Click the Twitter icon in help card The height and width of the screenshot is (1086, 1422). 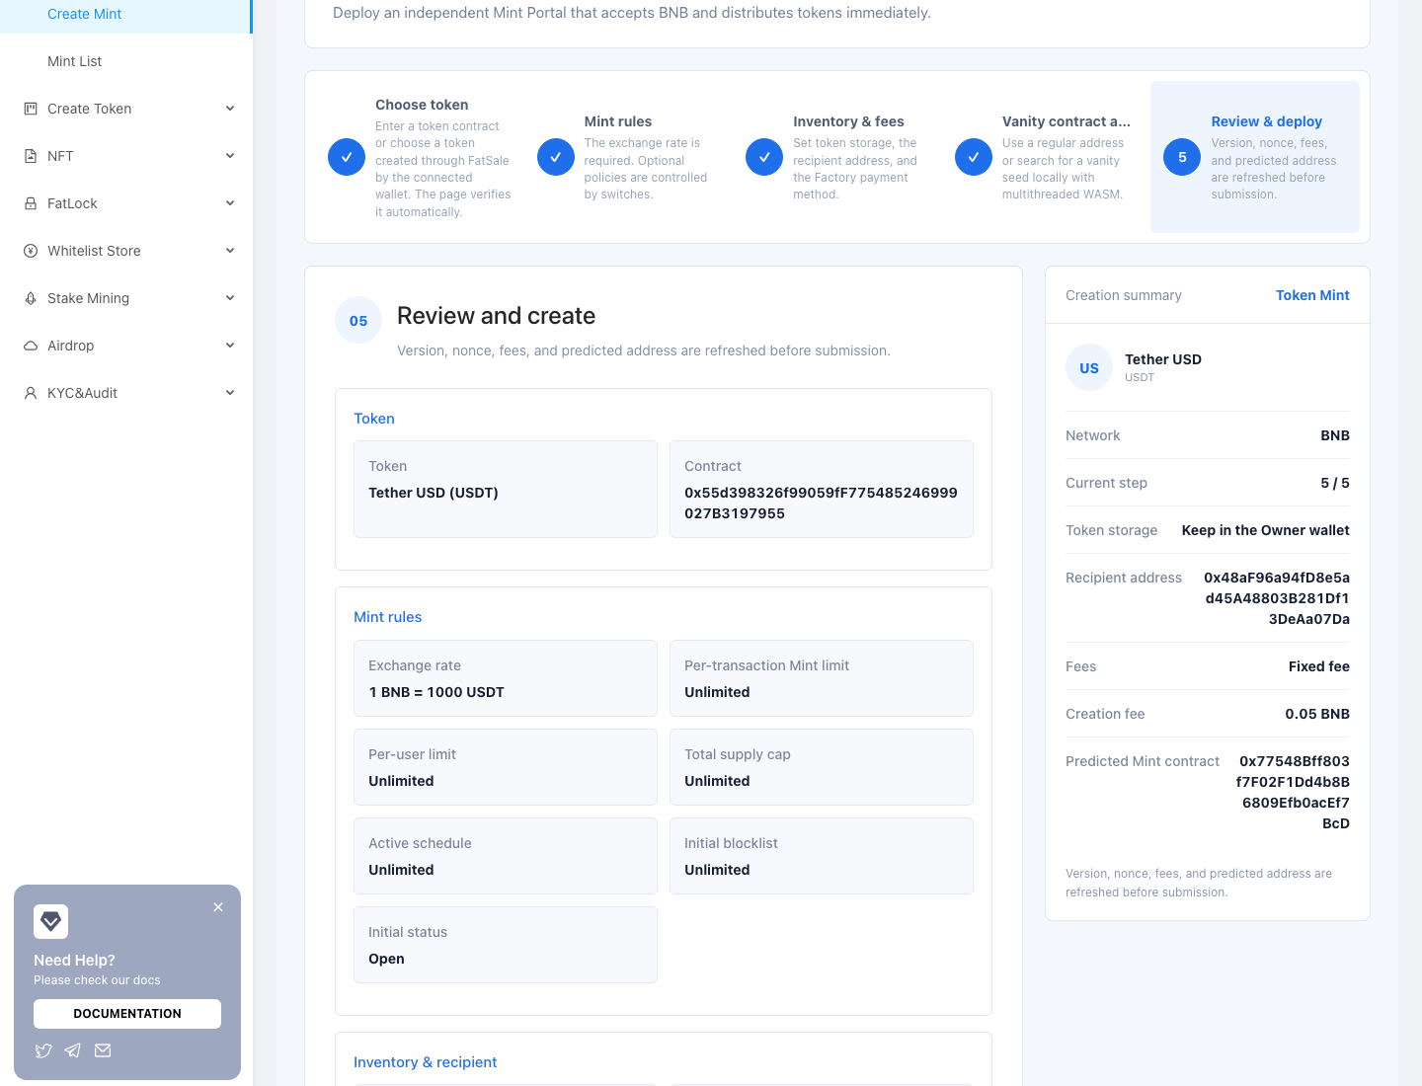(x=43, y=1050)
